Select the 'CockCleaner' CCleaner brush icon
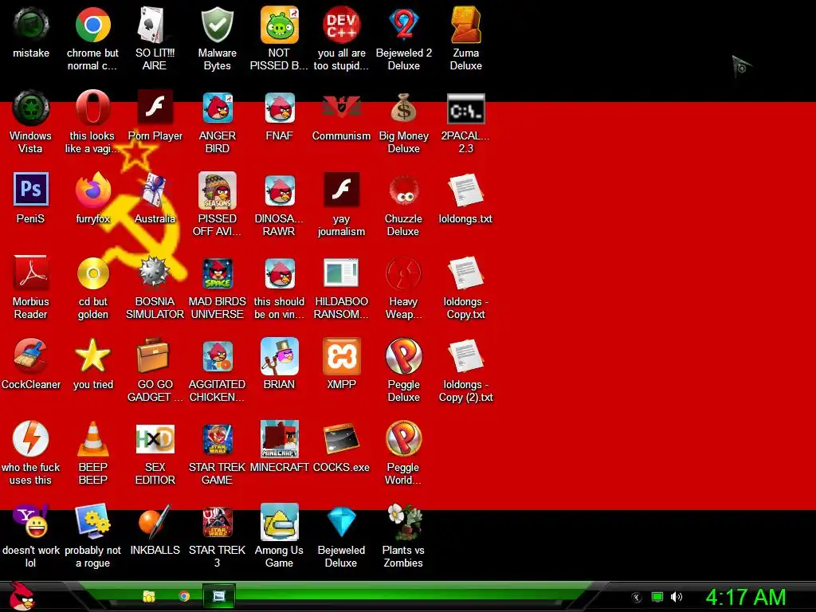The image size is (816, 612). pyautogui.click(x=31, y=356)
